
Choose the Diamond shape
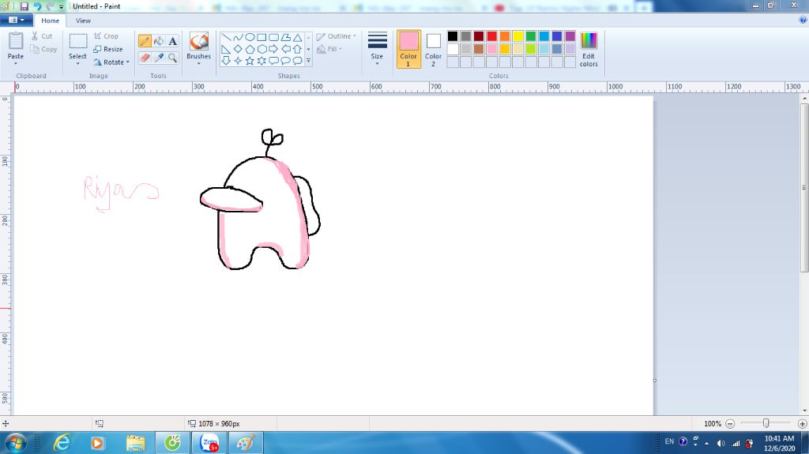pyautogui.click(x=238, y=49)
